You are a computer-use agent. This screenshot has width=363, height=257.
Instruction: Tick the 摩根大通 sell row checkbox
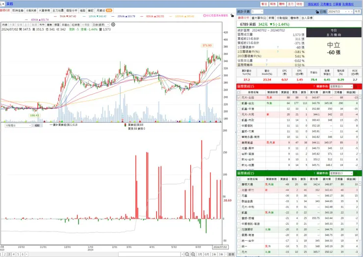(x=239, y=185)
